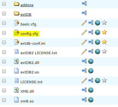Click the globe icon for extDB2.dll

[x=91, y=61]
